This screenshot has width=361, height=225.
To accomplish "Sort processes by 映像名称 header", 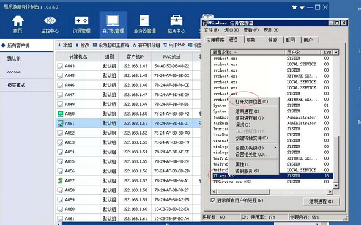I will click(248, 53).
